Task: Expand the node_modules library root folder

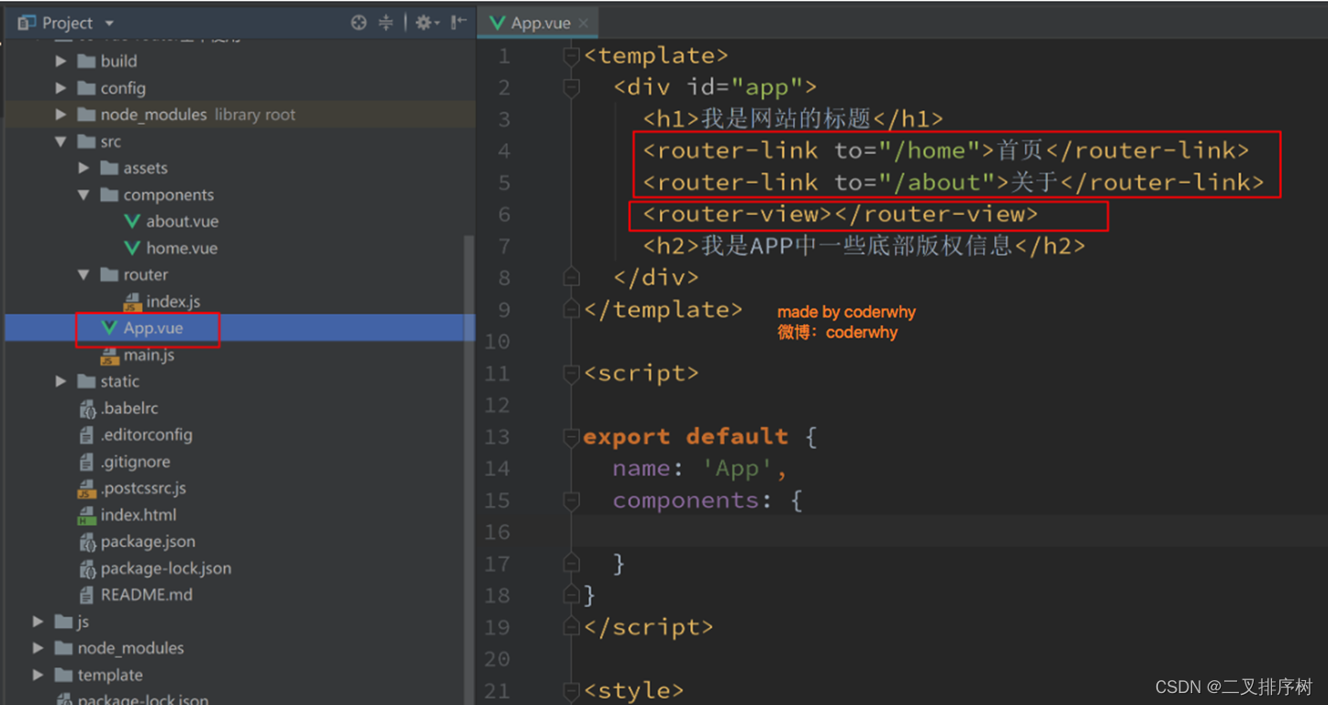Action: tap(61, 115)
